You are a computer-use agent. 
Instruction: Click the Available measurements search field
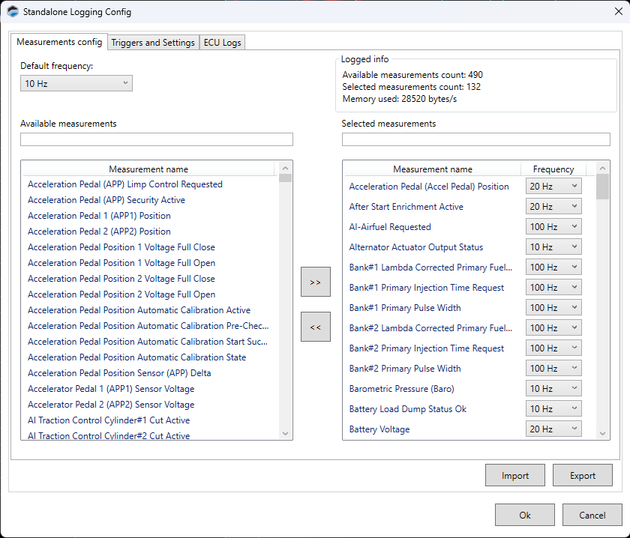coord(156,139)
